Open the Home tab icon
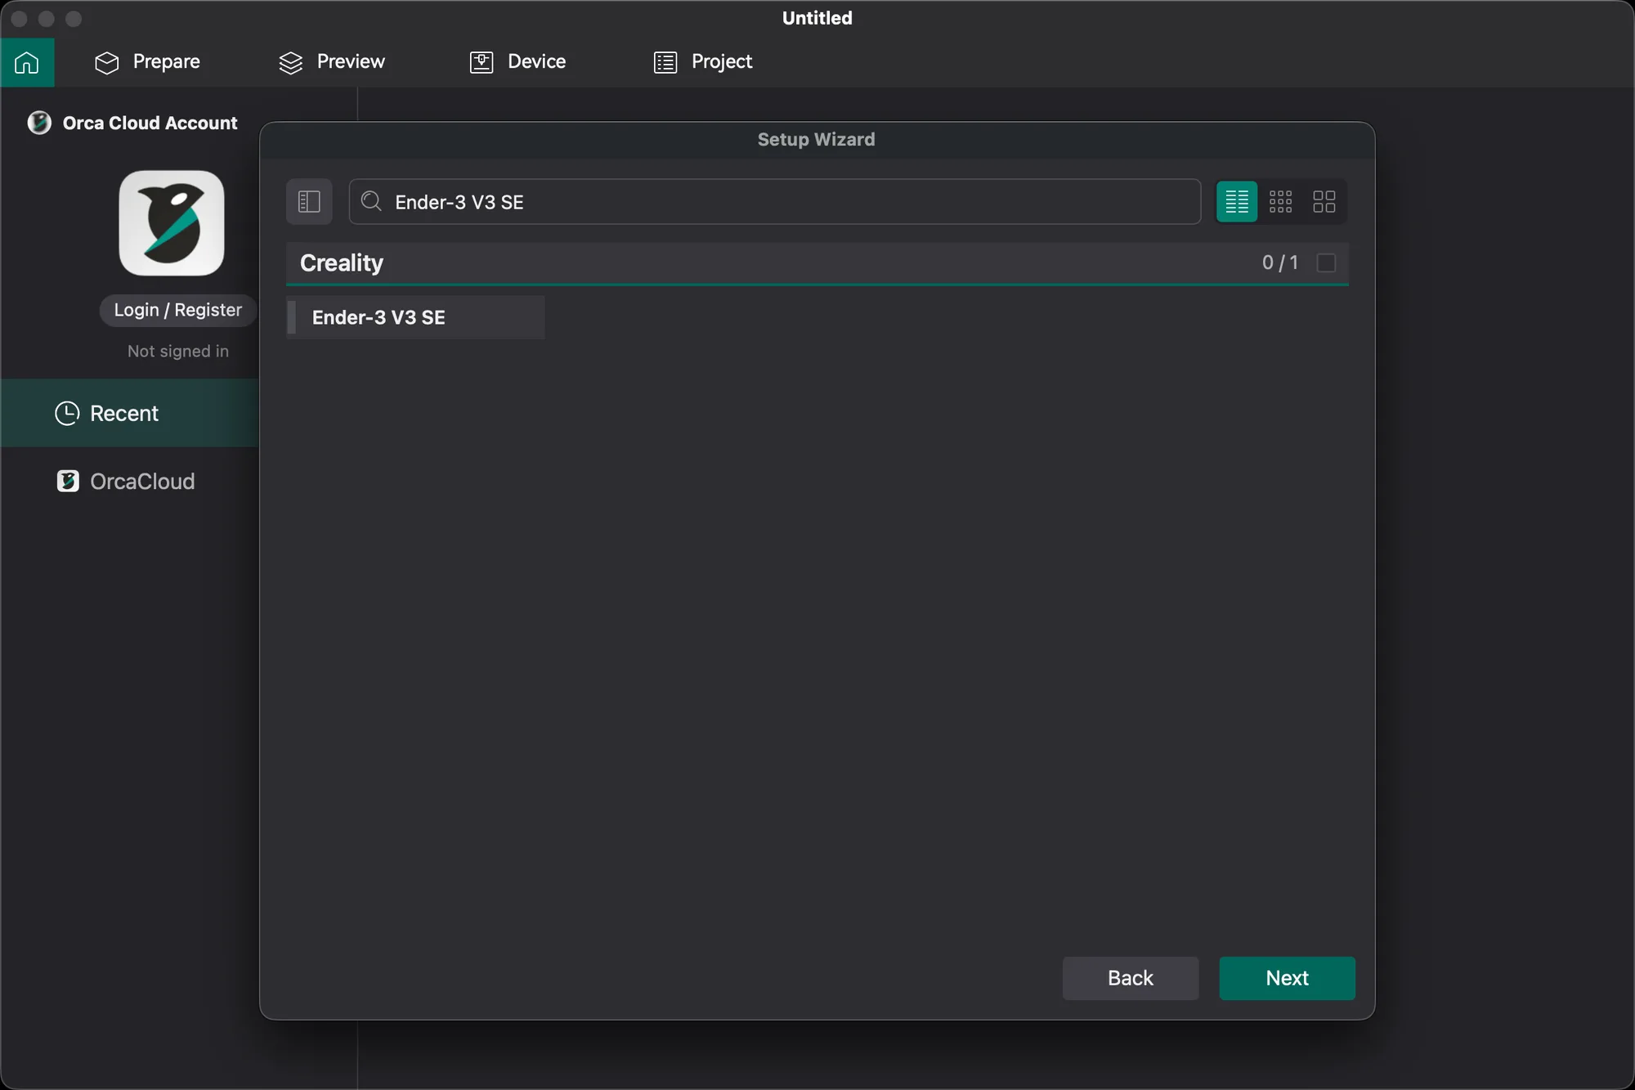The image size is (1635, 1090). coord(27,62)
